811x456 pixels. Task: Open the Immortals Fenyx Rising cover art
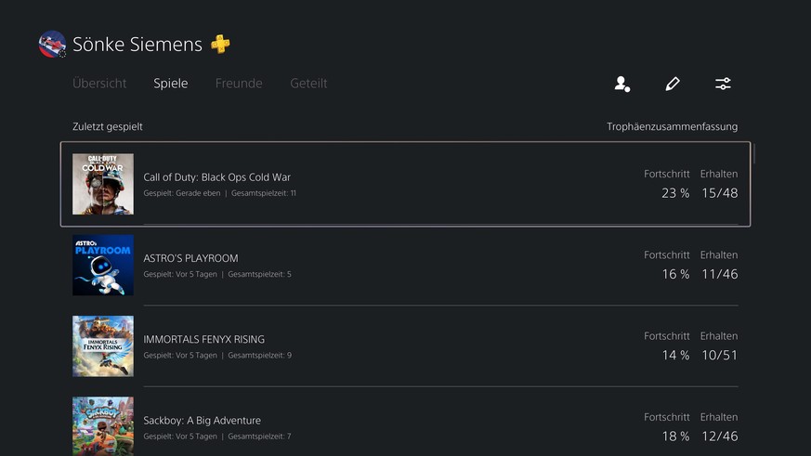103,346
